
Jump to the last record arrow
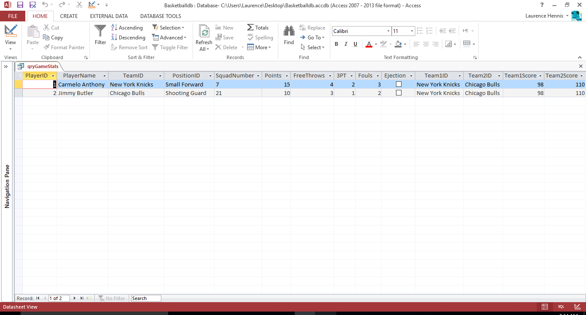(82, 298)
